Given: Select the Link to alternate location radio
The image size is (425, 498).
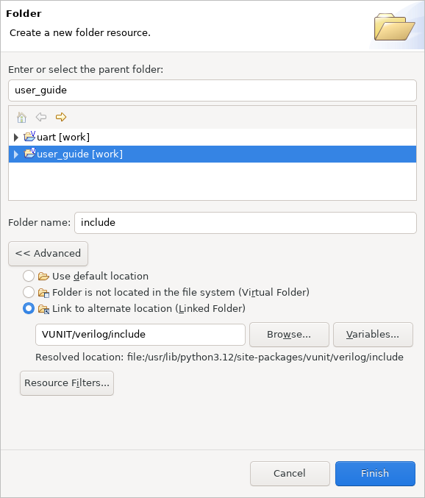Looking at the screenshot, I should point(29,308).
